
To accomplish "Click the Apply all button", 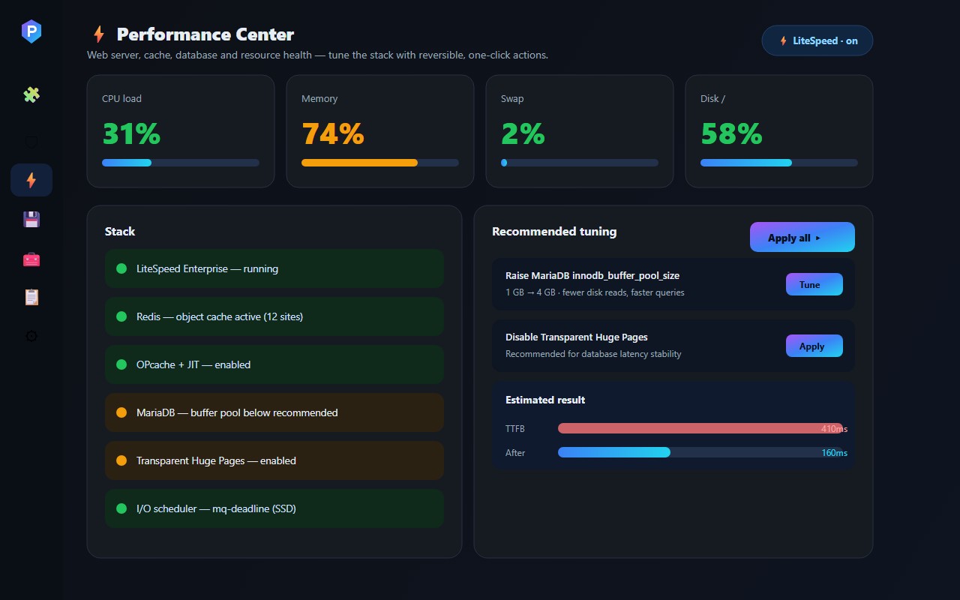I will tap(802, 237).
